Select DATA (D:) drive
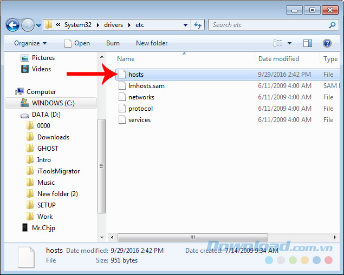Image resolution: width=344 pixels, height=275 pixels. (x=41, y=115)
